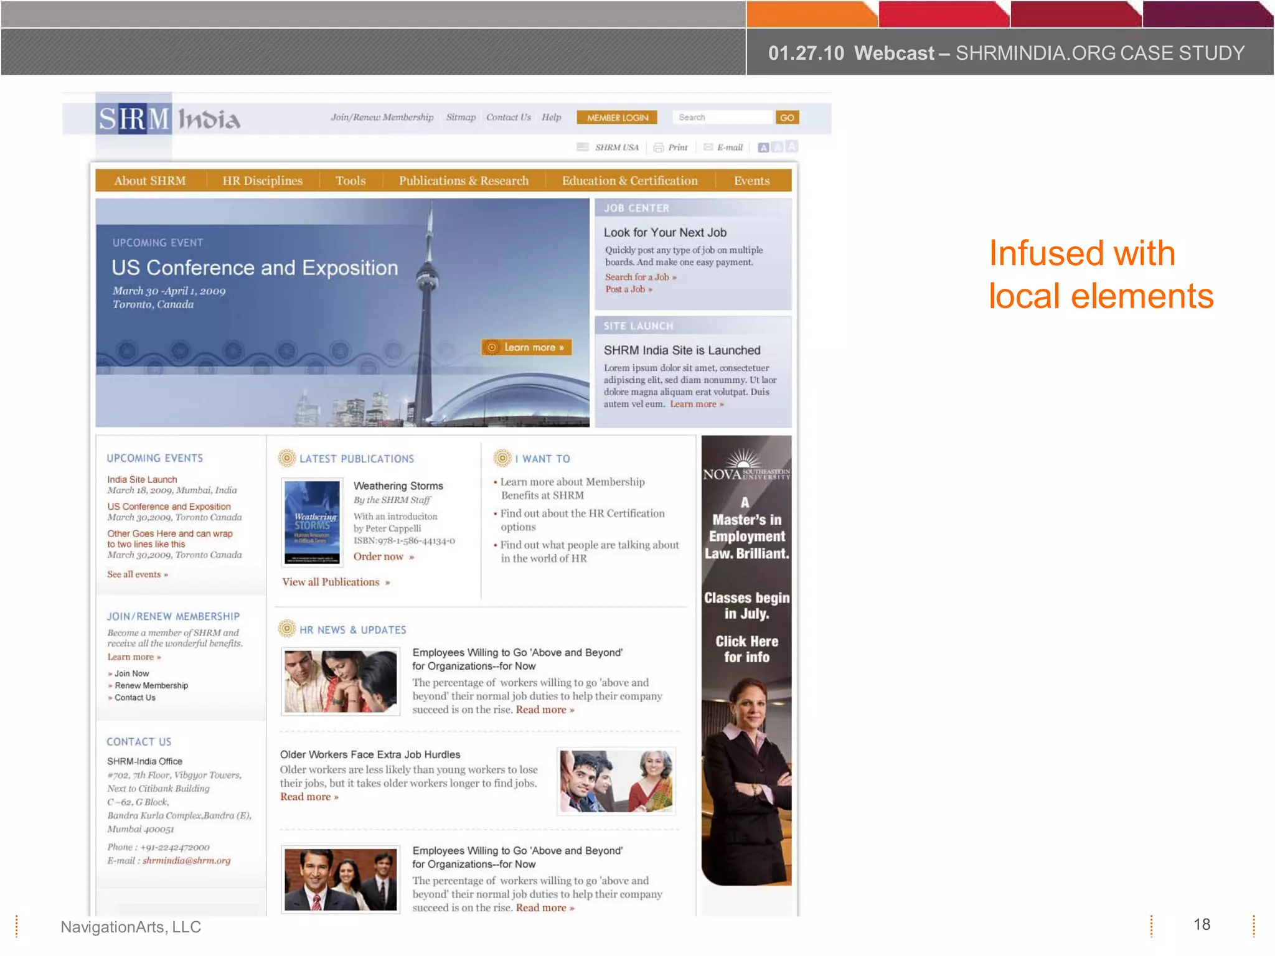The width and height of the screenshot is (1275, 956).
Task: Click the MEMBER LOGIN button
Action: [617, 118]
